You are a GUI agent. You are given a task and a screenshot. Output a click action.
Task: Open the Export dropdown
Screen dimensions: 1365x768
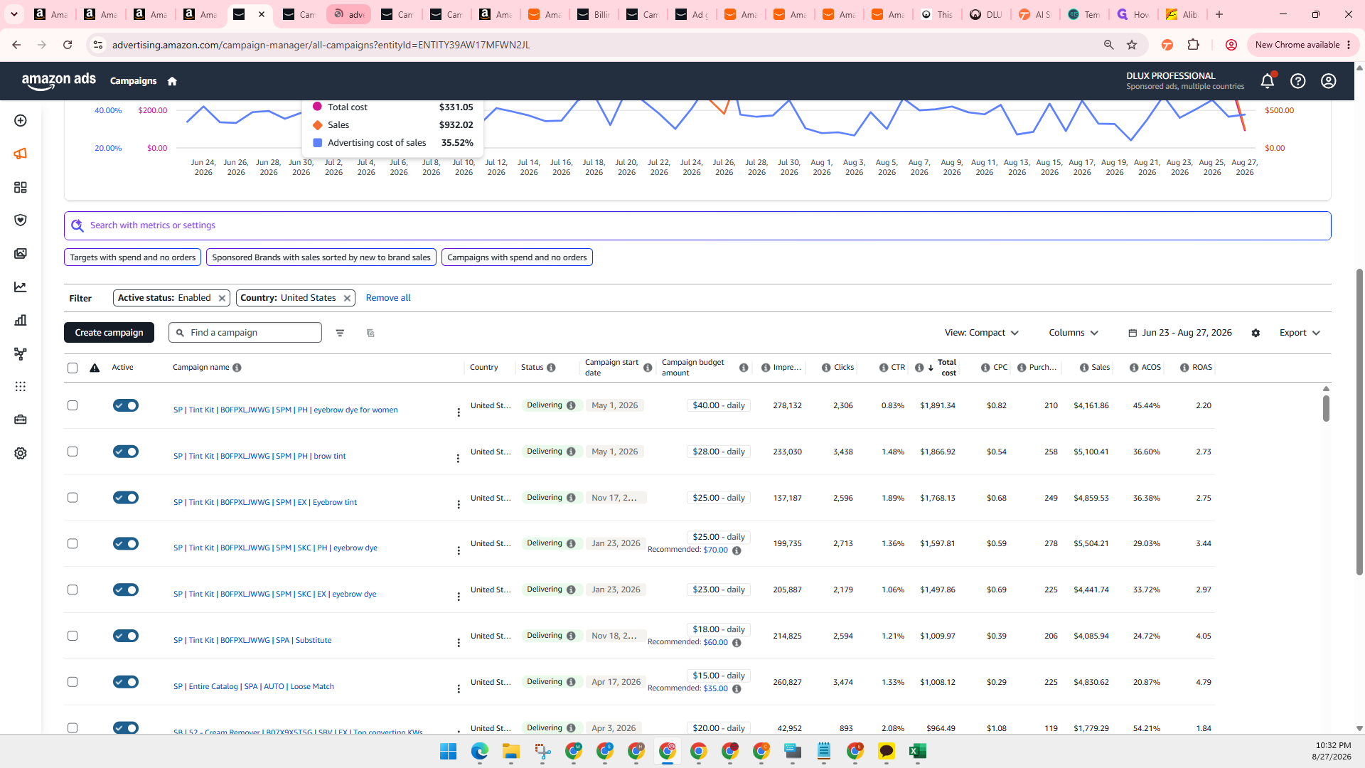(x=1300, y=333)
